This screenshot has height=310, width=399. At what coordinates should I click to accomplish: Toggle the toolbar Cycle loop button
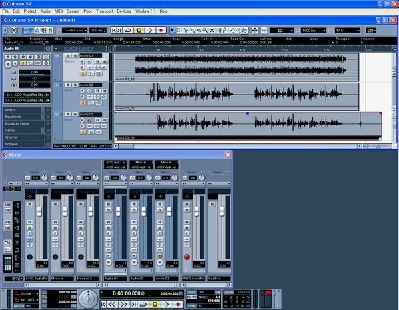pyautogui.click(x=128, y=30)
